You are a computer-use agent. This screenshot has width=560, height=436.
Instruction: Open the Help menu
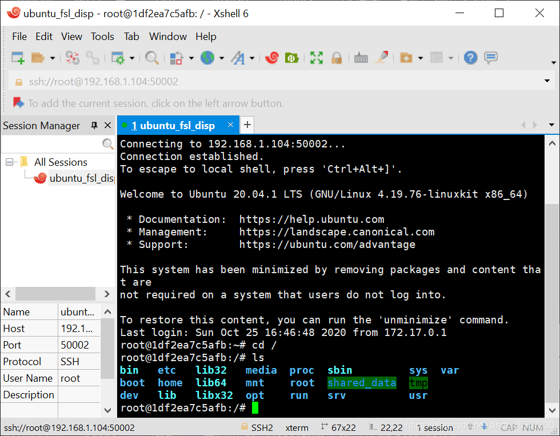pyautogui.click(x=206, y=37)
